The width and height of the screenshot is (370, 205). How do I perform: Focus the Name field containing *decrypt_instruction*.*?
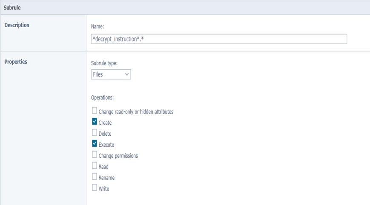pos(219,39)
